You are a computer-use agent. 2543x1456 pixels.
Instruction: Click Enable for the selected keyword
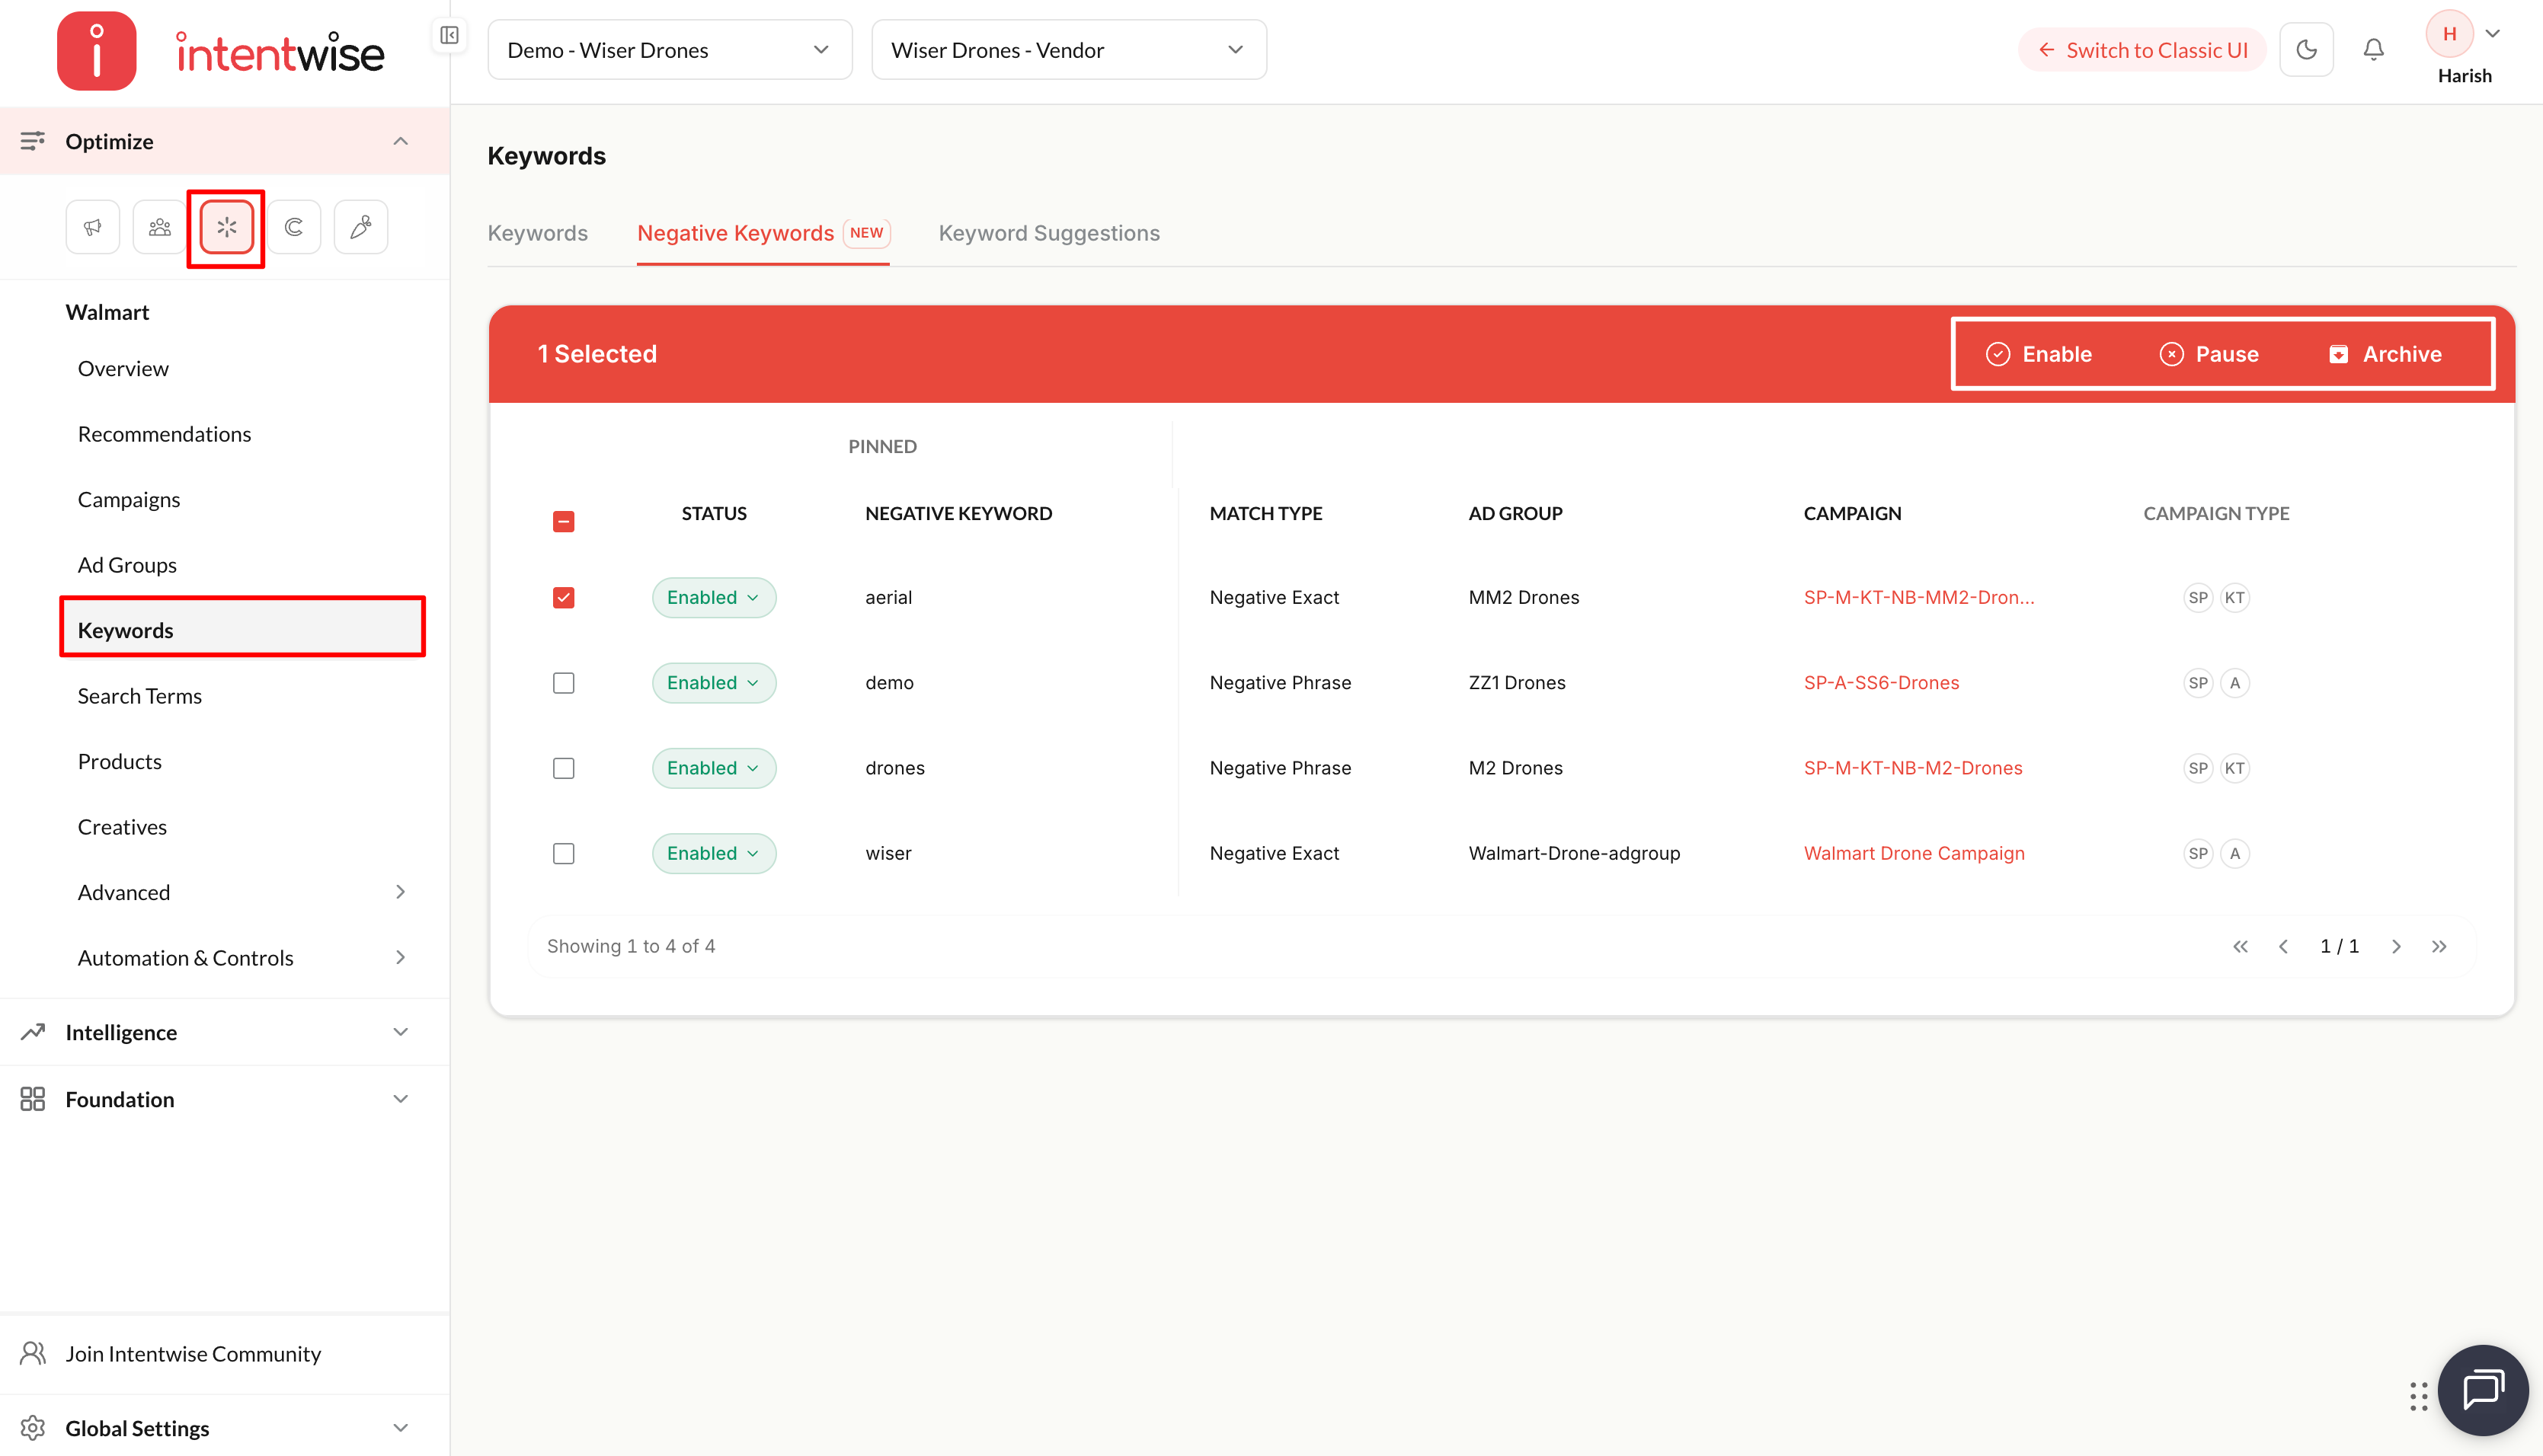click(2039, 354)
